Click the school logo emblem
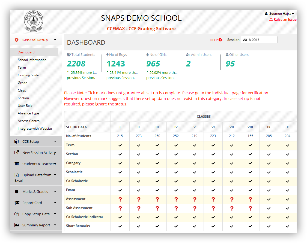This screenshot has width=307, height=243. (33, 21)
